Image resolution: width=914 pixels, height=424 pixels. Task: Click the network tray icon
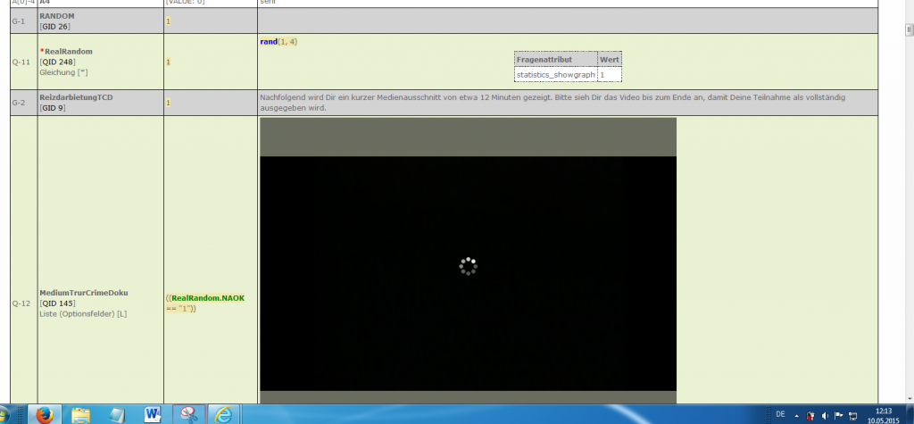[x=853, y=415]
